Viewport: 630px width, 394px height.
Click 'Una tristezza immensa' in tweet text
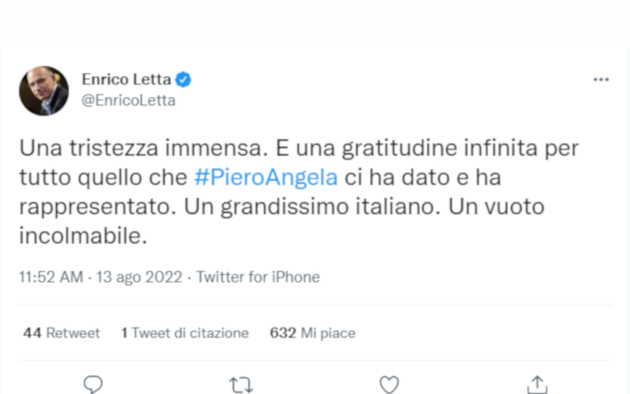144,148
